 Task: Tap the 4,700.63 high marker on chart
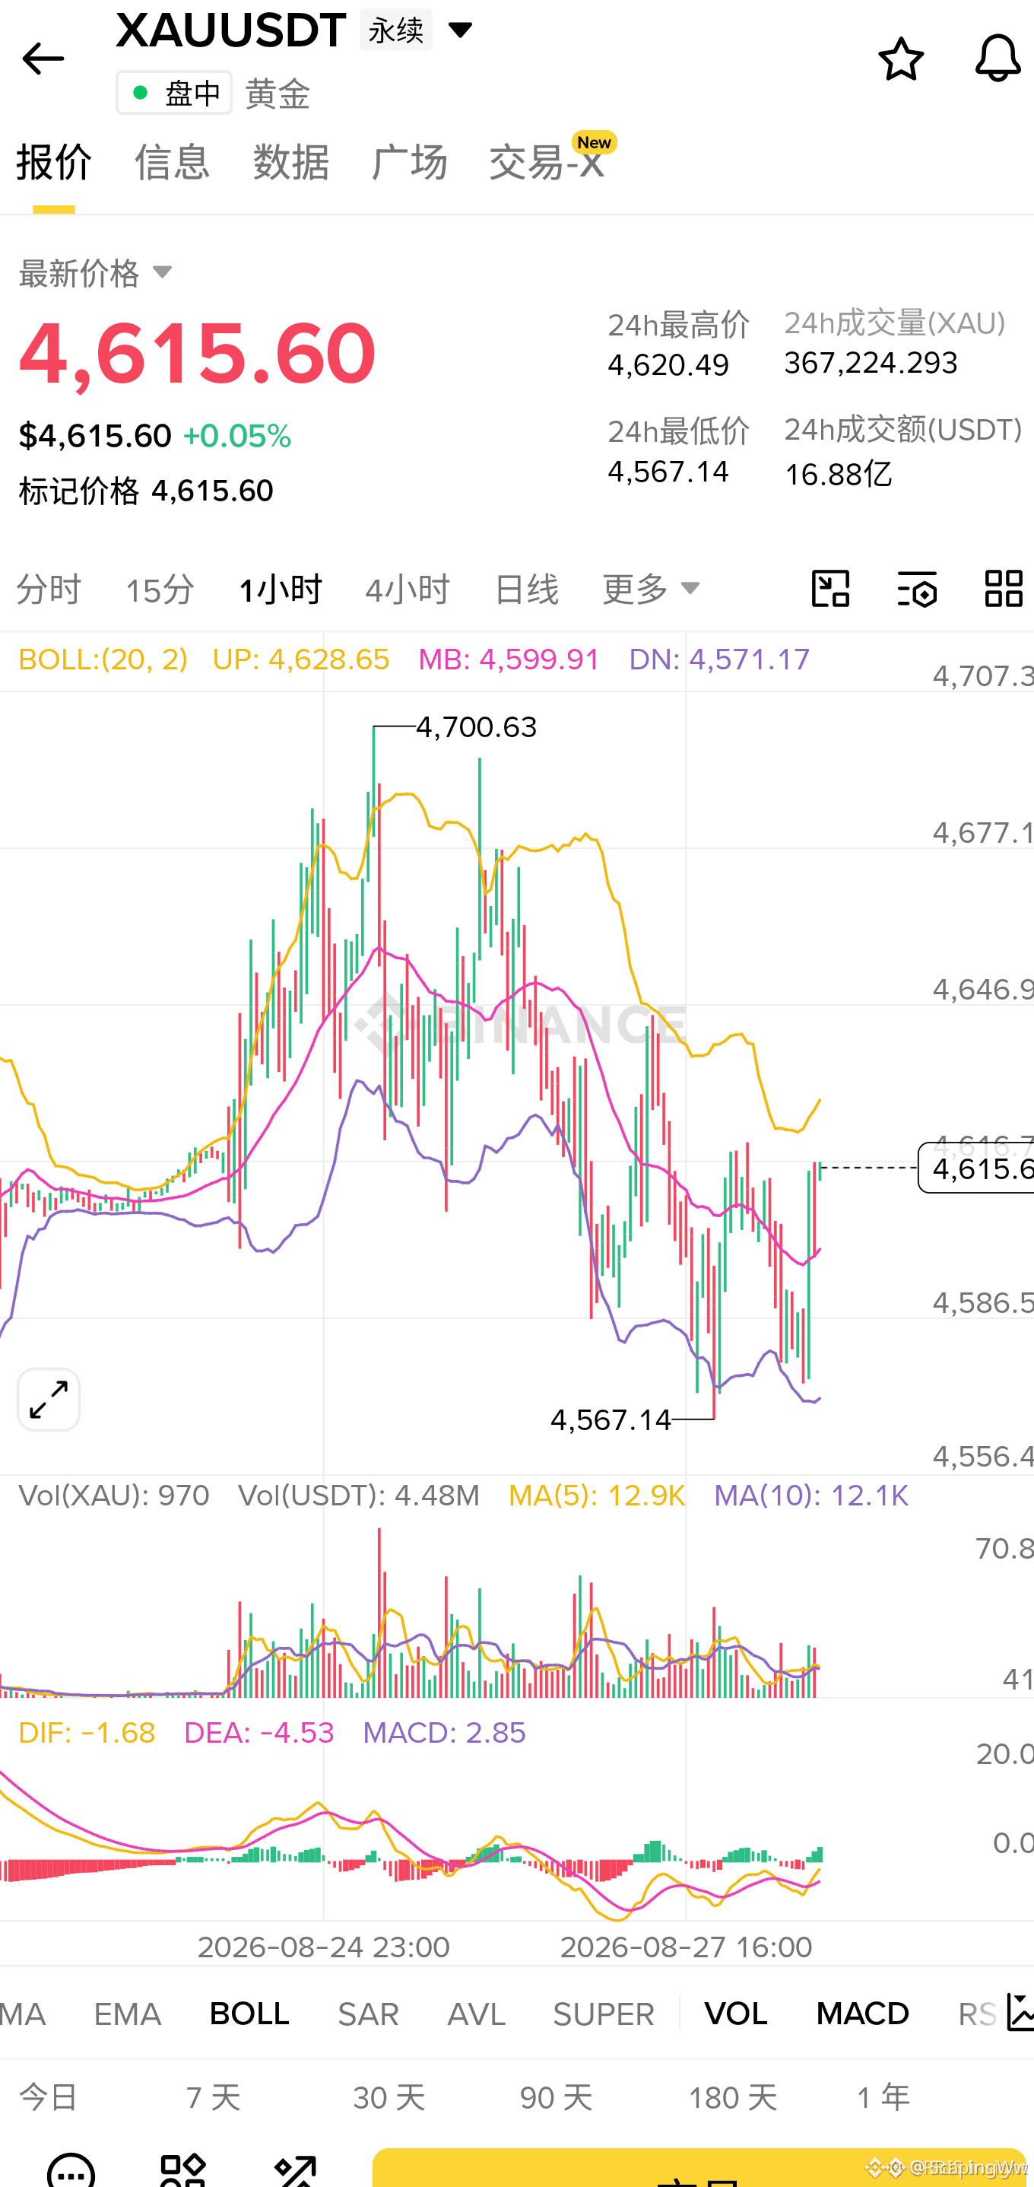(x=477, y=727)
